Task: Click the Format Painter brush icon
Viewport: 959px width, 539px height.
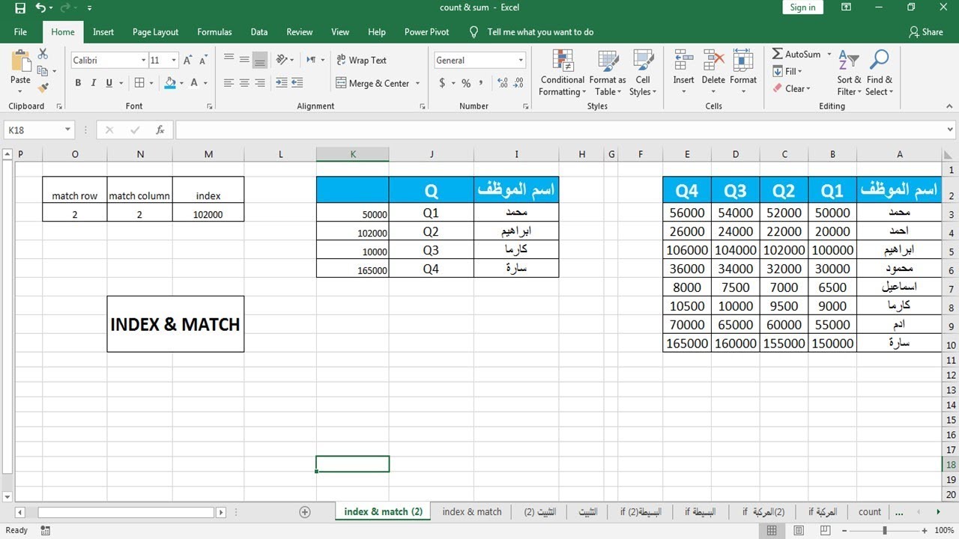Action: coord(43,87)
